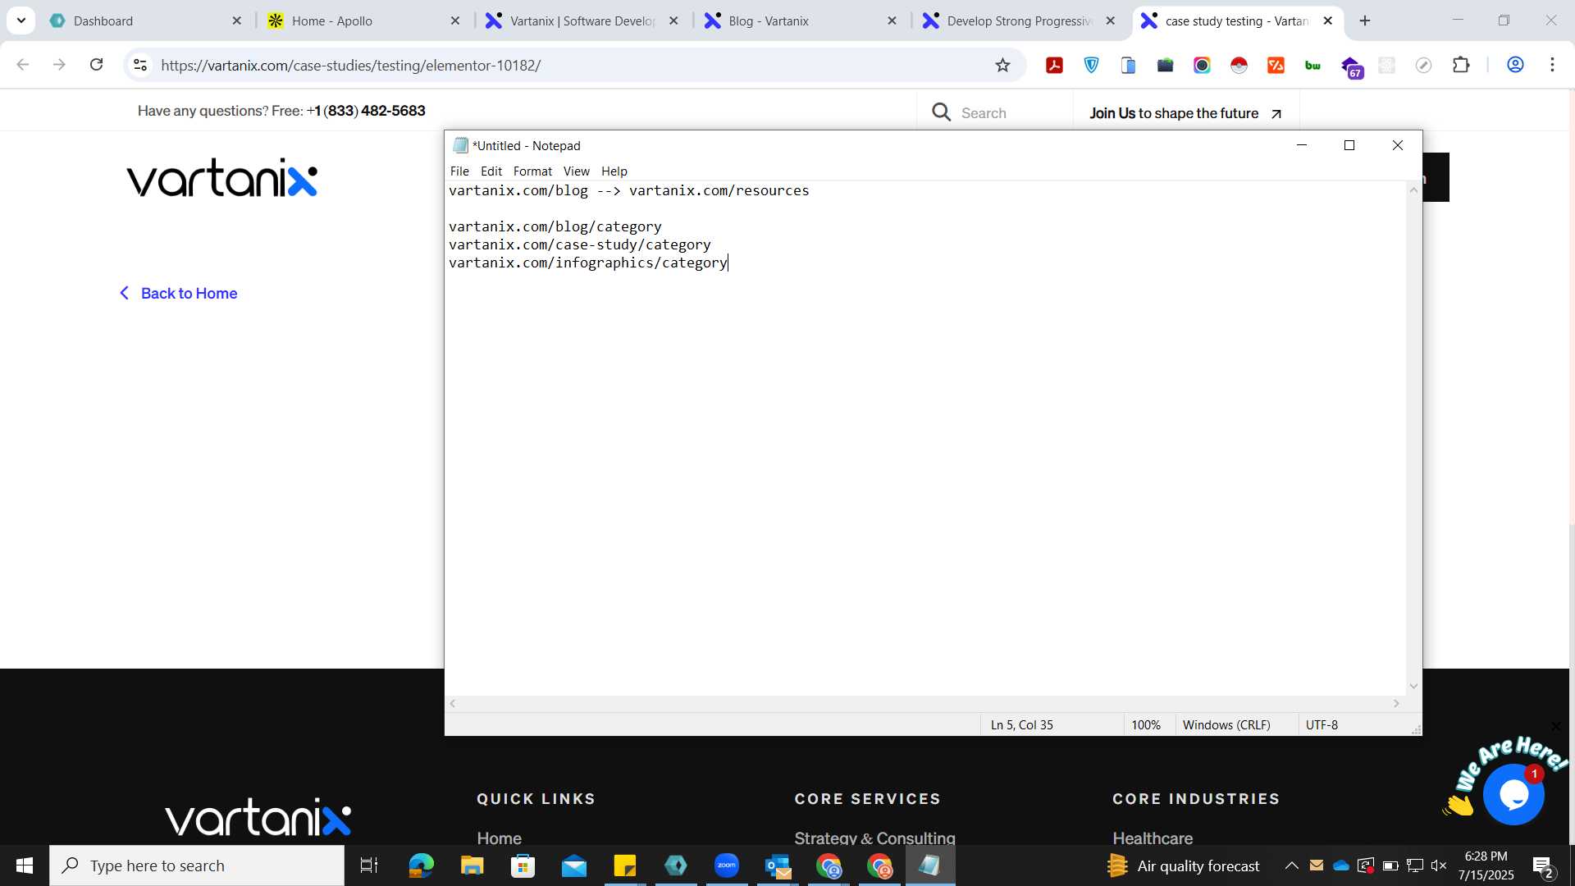
Task: Open a new Chrome tab
Action: (x=1365, y=21)
